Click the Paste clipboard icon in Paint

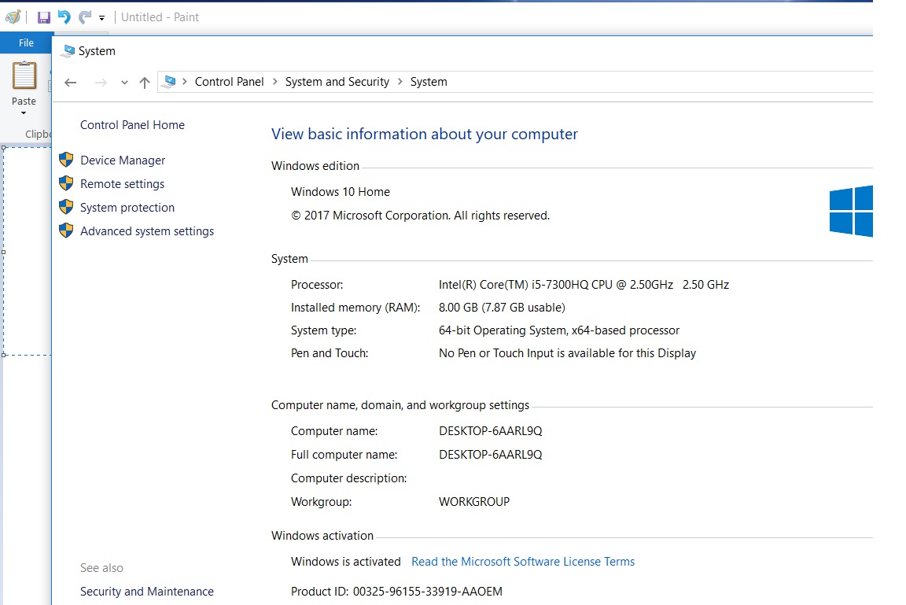point(24,76)
